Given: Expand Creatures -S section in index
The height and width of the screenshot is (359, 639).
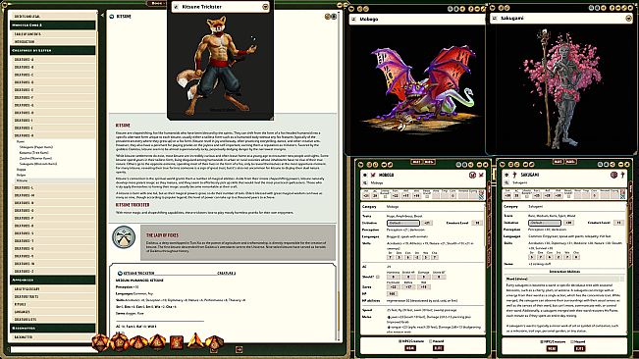Looking at the screenshot, I should tap(53, 233).
